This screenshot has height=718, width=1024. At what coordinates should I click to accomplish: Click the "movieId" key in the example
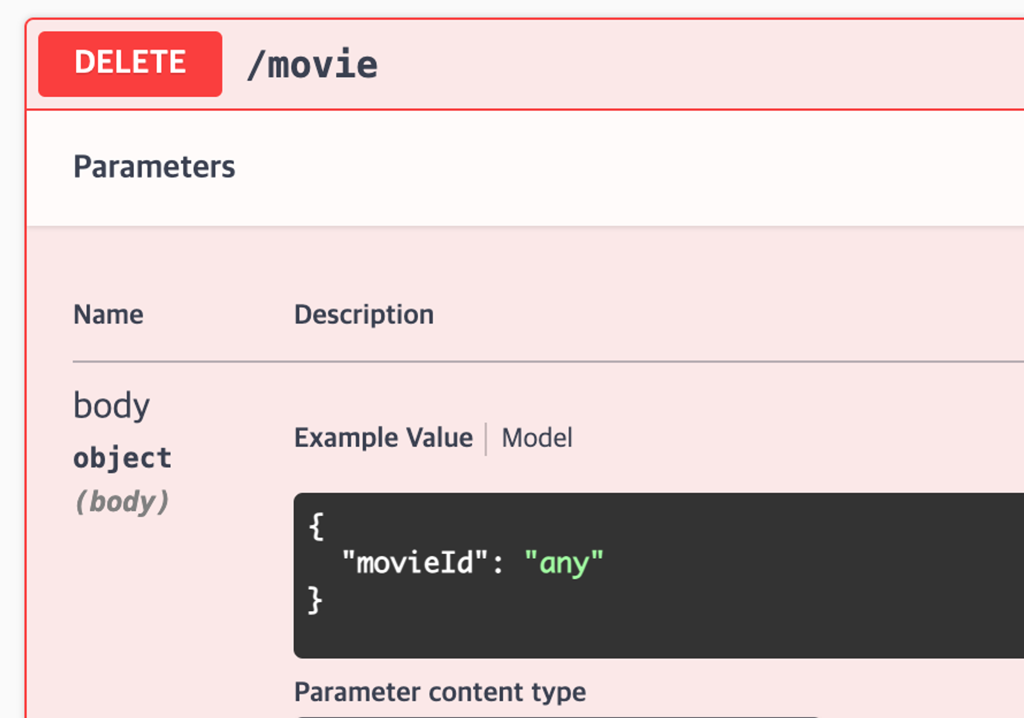pos(414,563)
